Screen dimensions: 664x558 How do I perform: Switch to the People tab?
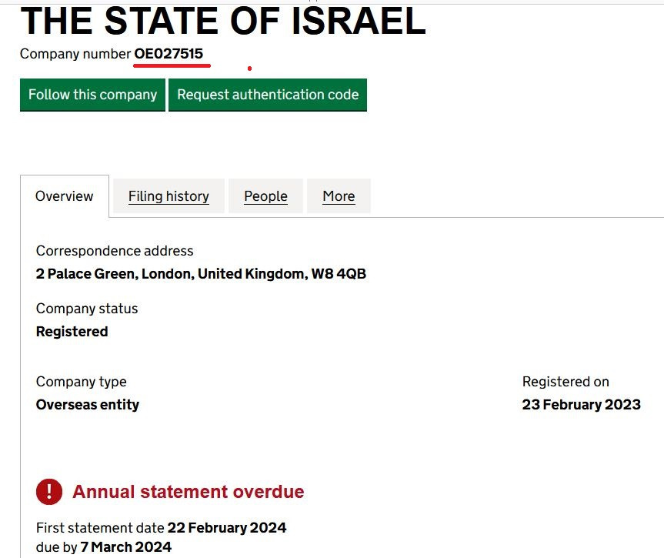pyautogui.click(x=265, y=196)
